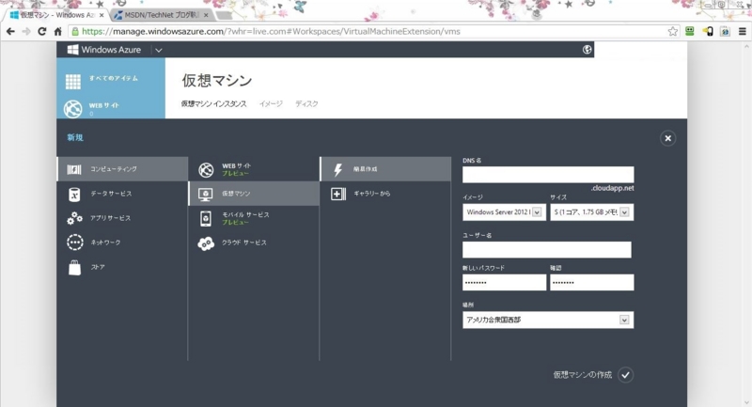Click the 仮想マシンの作成 checkmark button
This screenshot has height=407, width=752.
click(625, 375)
